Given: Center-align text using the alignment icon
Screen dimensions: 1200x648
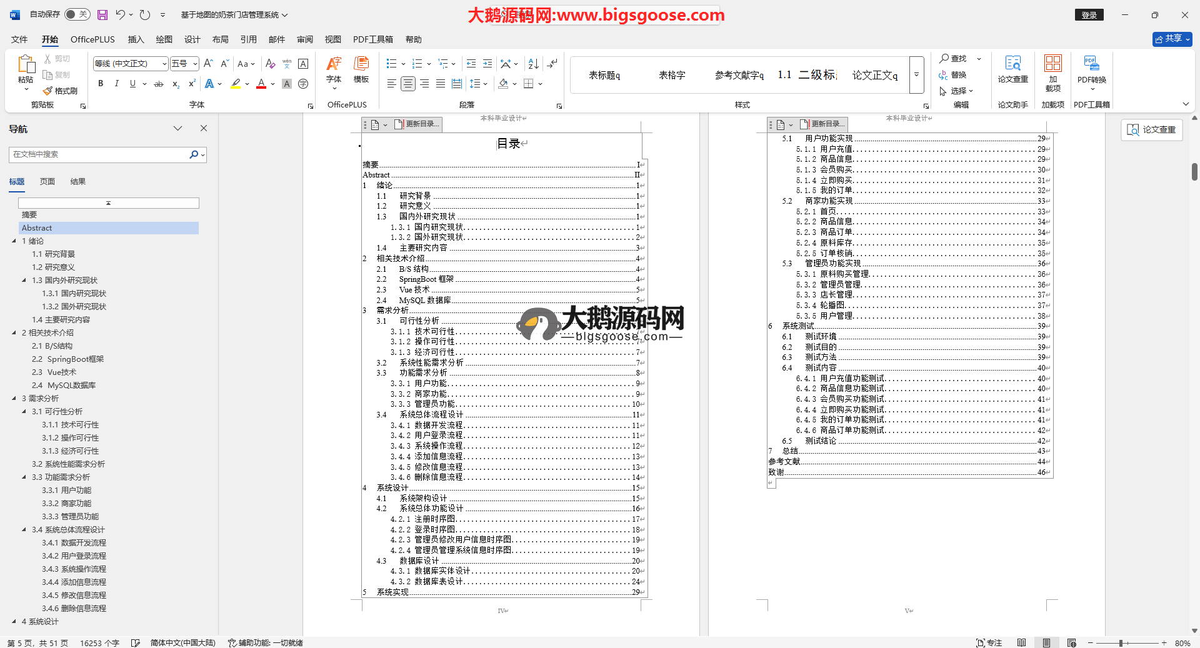Looking at the screenshot, I should pyautogui.click(x=407, y=84).
